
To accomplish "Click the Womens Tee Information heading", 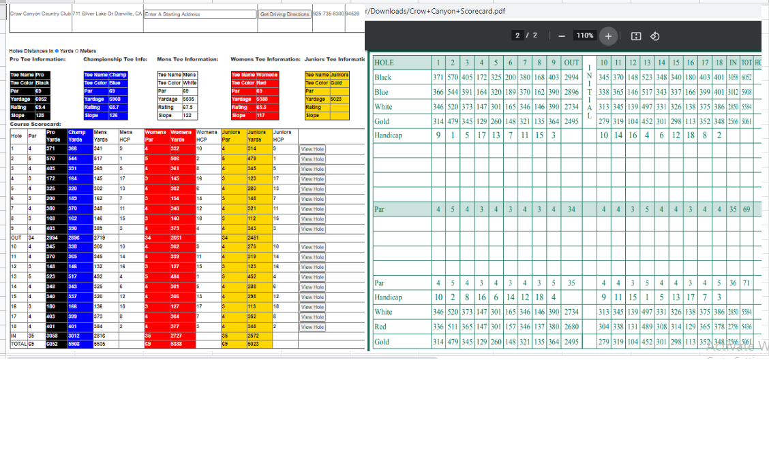I will click(266, 59).
